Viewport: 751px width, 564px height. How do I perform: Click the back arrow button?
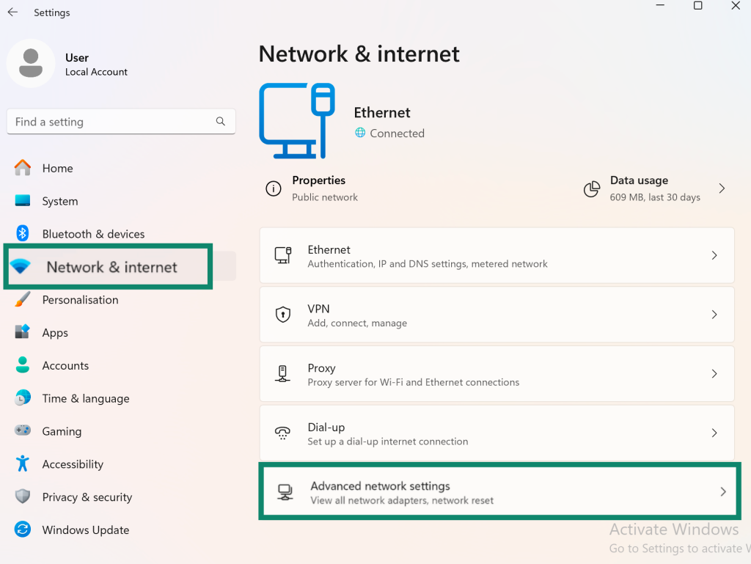[12, 12]
